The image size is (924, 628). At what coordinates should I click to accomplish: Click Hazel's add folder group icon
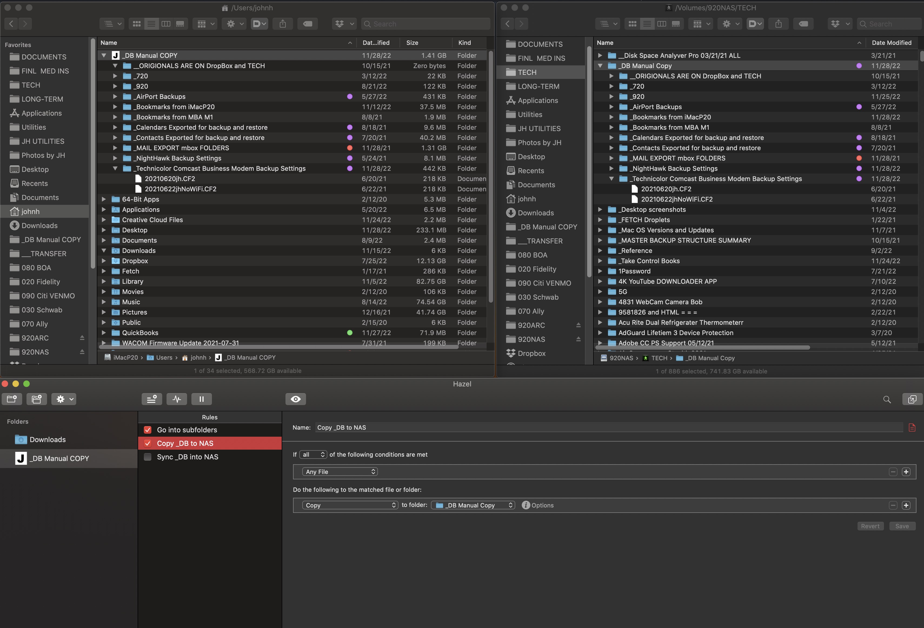click(x=36, y=399)
